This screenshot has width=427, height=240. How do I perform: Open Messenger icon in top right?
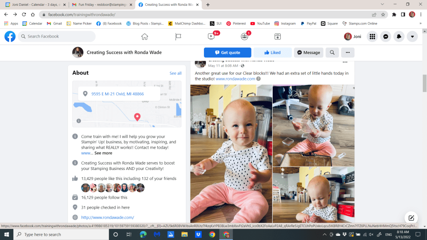pyautogui.click(x=386, y=37)
